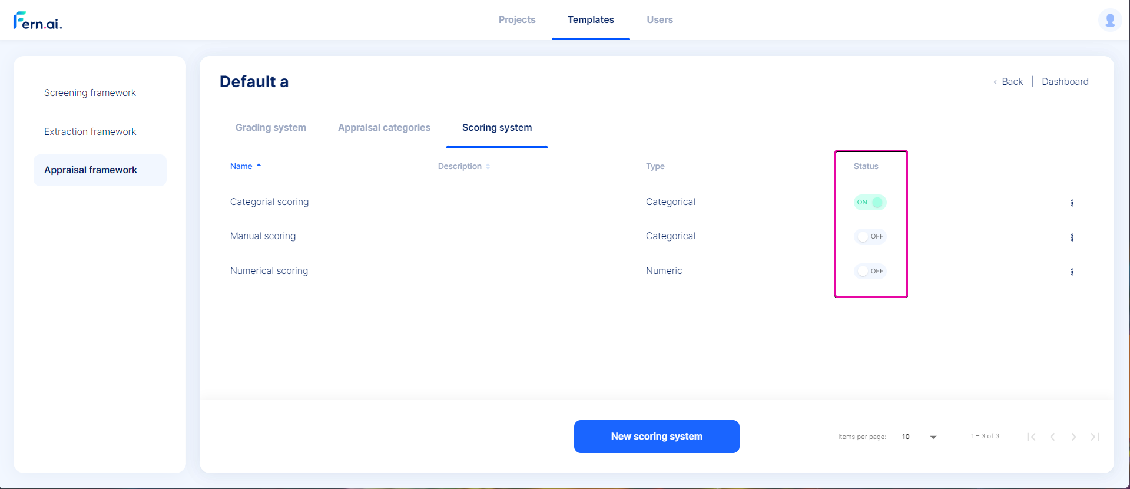Switch to the Grading system tab

click(x=271, y=127)
